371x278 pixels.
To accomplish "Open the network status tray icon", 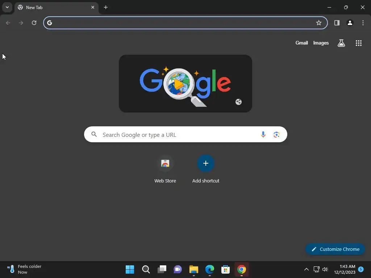I will [316, 269].
